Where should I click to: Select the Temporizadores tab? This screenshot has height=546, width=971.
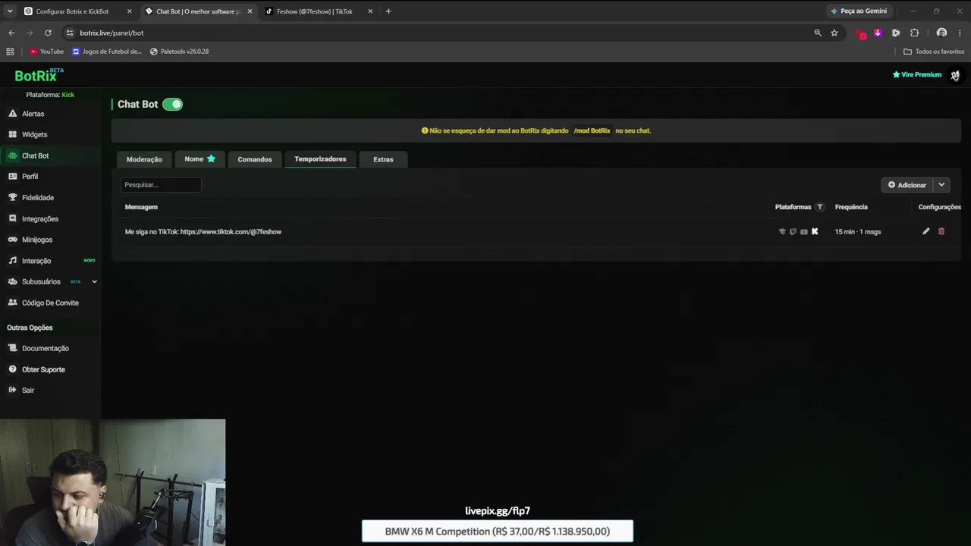(x=320, y=158)
